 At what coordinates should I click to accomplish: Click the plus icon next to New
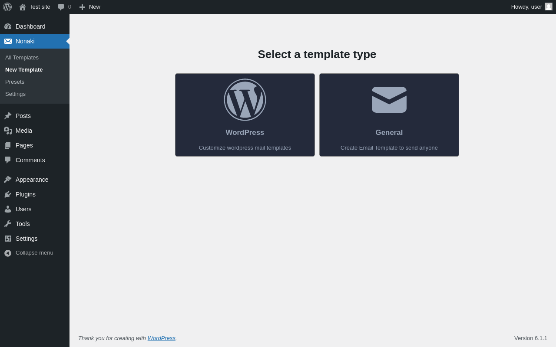[x=82, y=7]
